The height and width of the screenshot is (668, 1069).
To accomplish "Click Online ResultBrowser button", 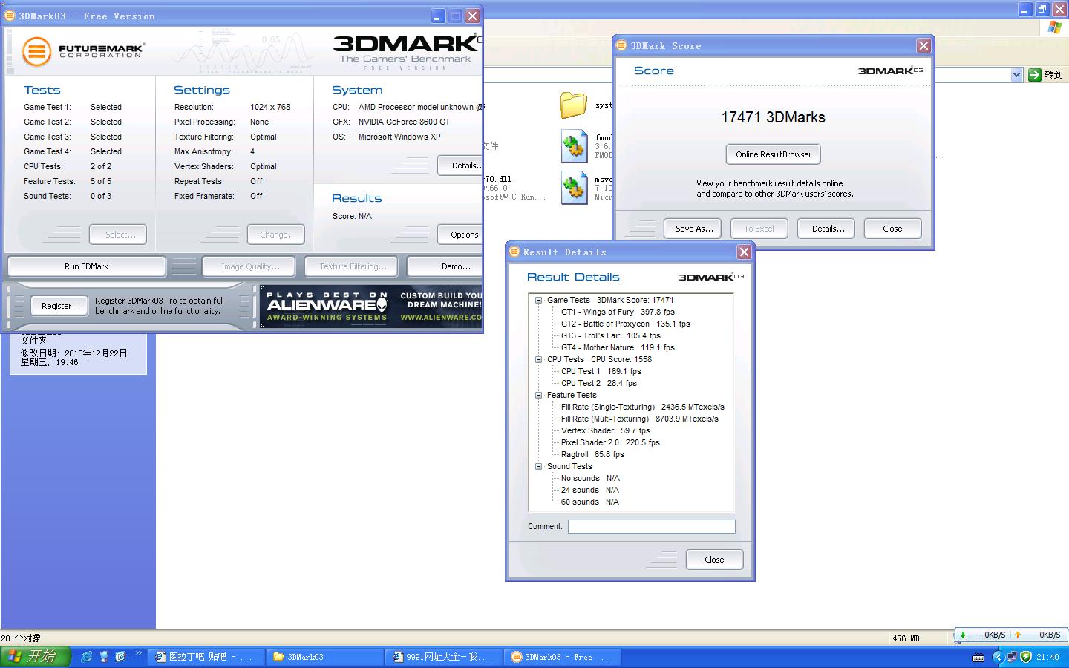I will [x=774, y=154].
